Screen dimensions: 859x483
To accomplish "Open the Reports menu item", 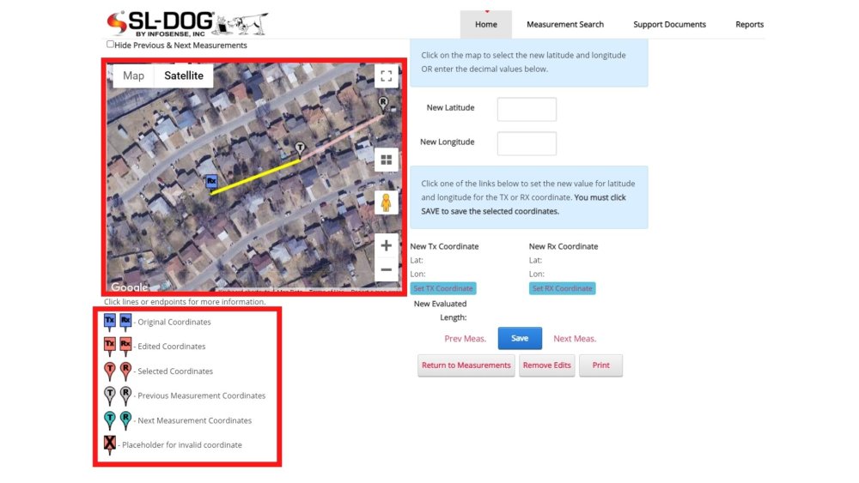I will (749, 24).
